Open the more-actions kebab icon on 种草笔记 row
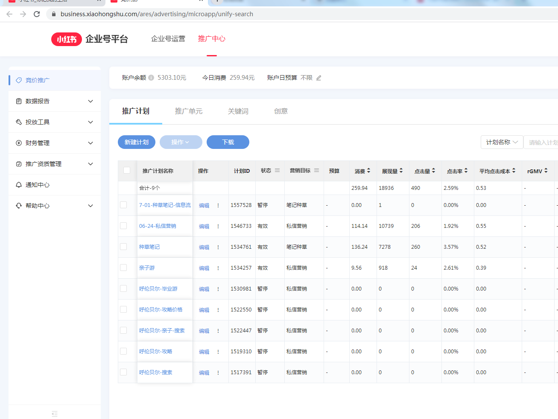The height and width of the screenshot is (419, 558). 218,247
